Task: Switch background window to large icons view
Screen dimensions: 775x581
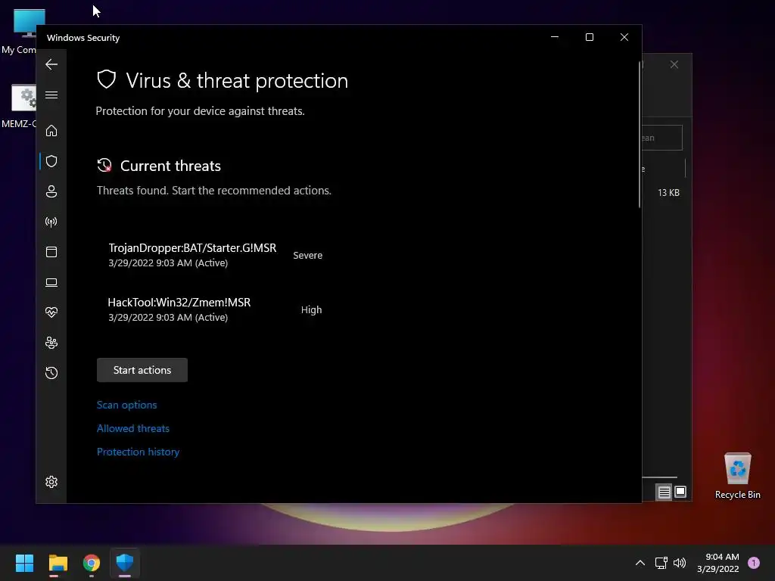Action: (680, 492)
